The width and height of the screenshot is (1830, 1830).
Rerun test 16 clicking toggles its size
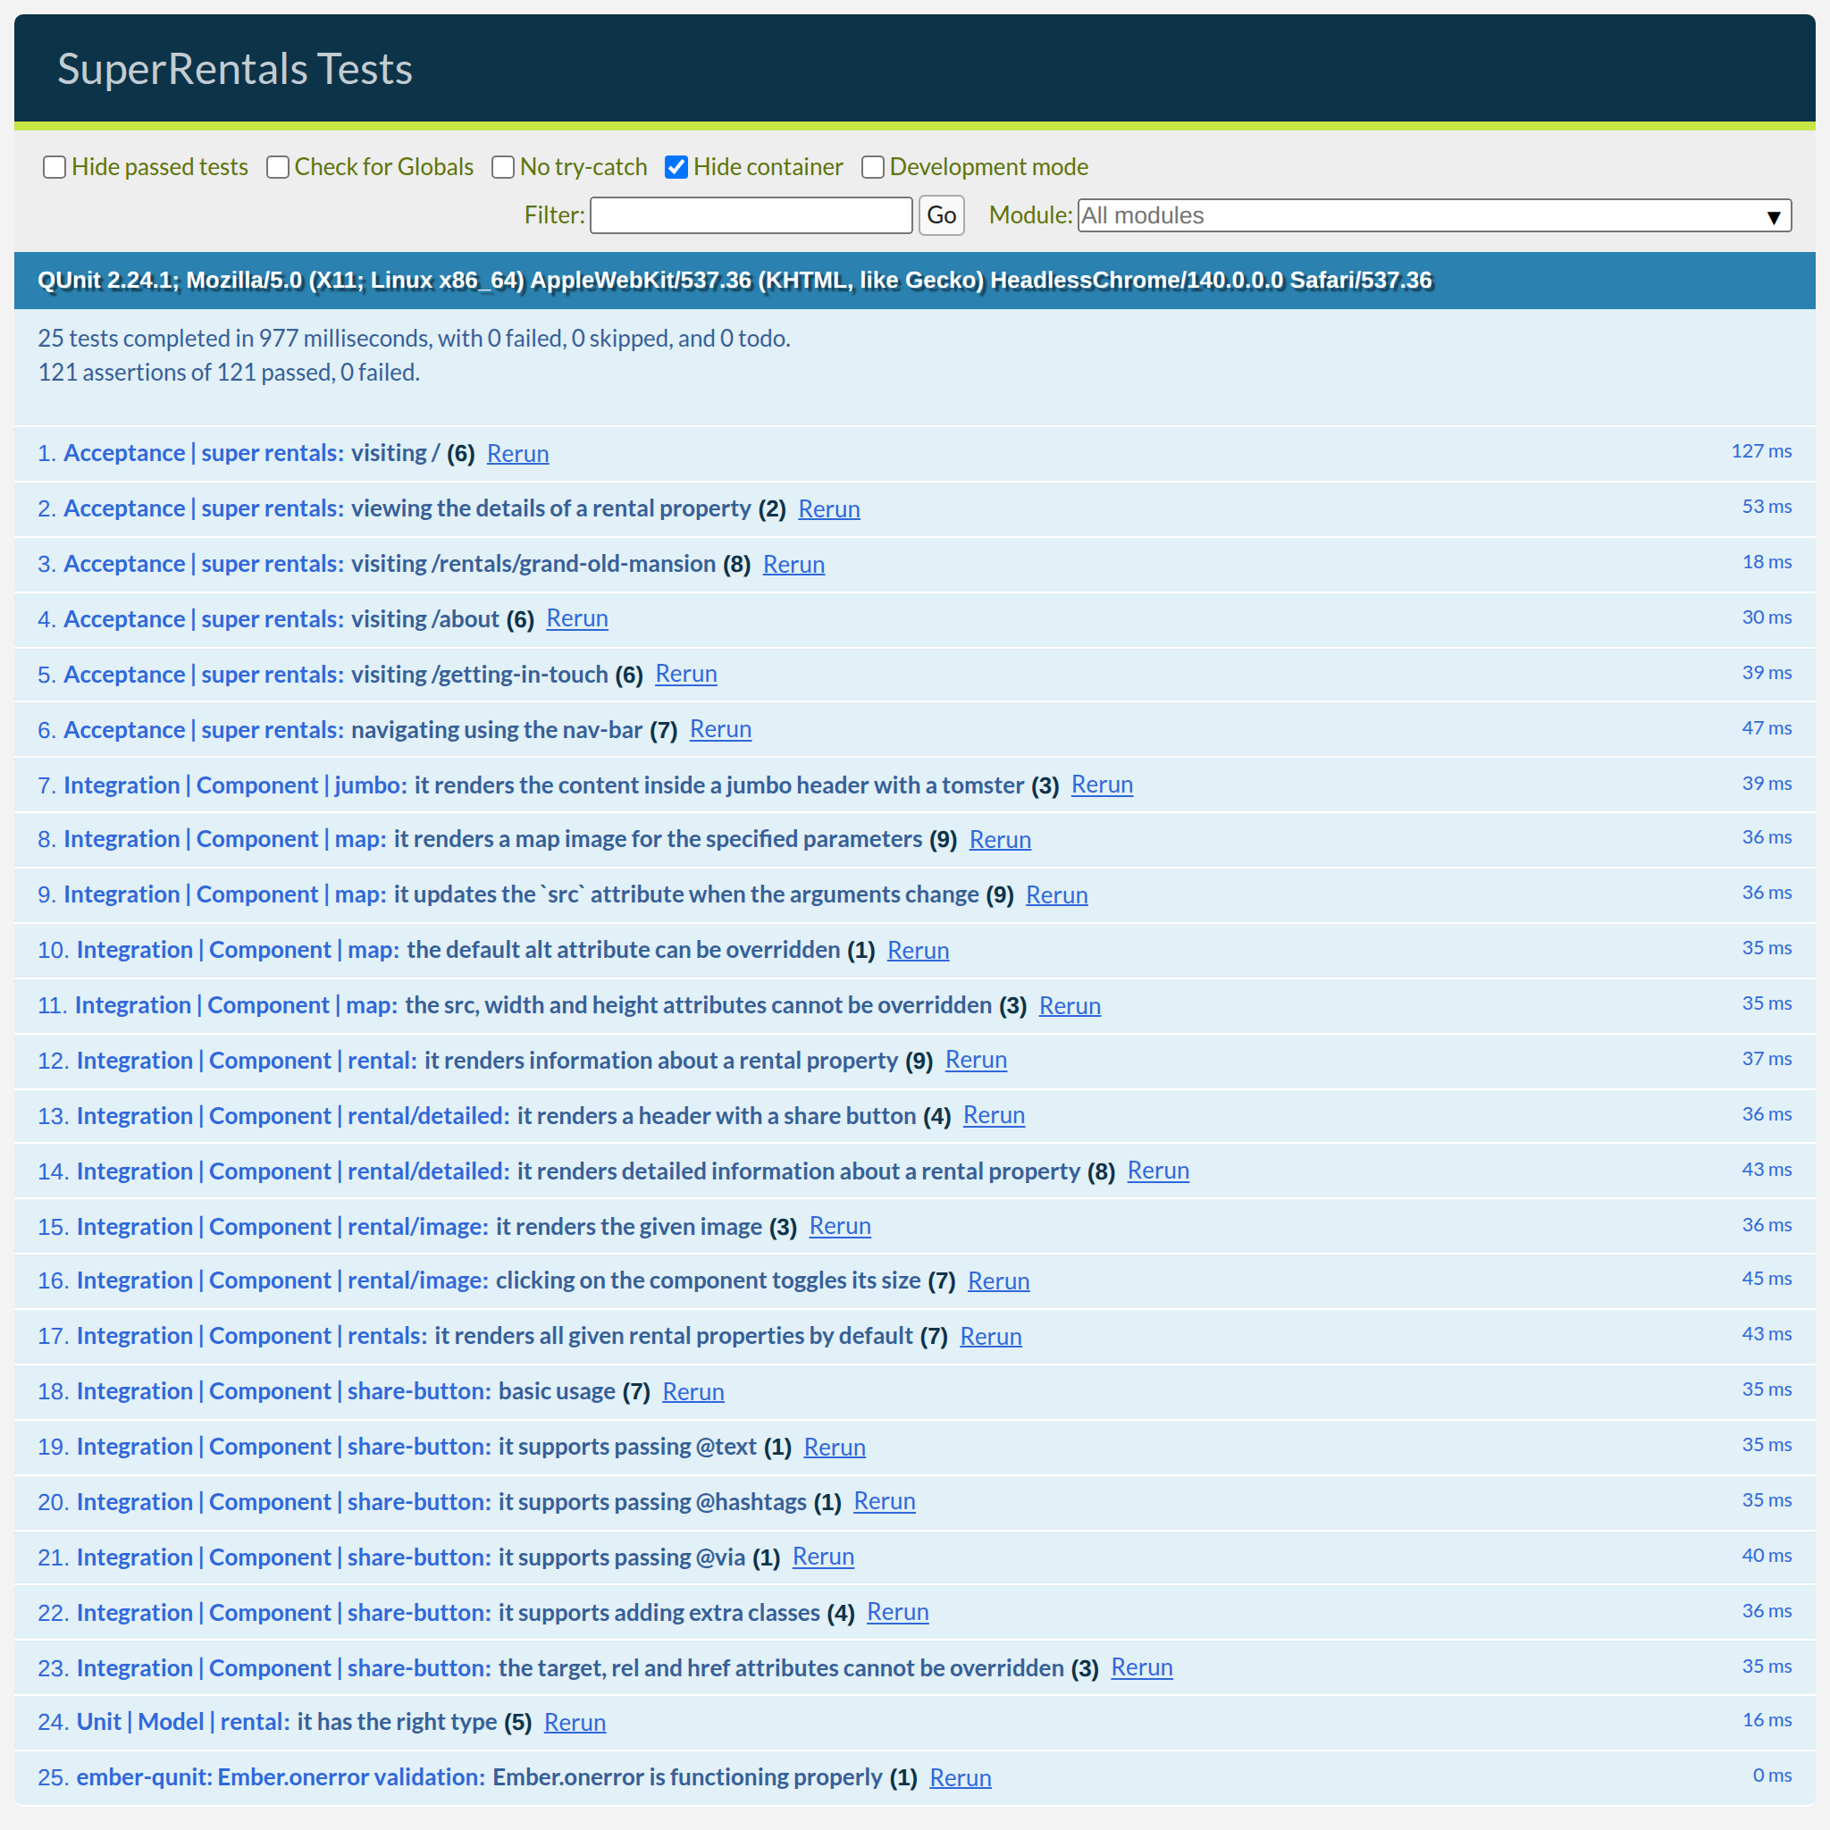997,1280
